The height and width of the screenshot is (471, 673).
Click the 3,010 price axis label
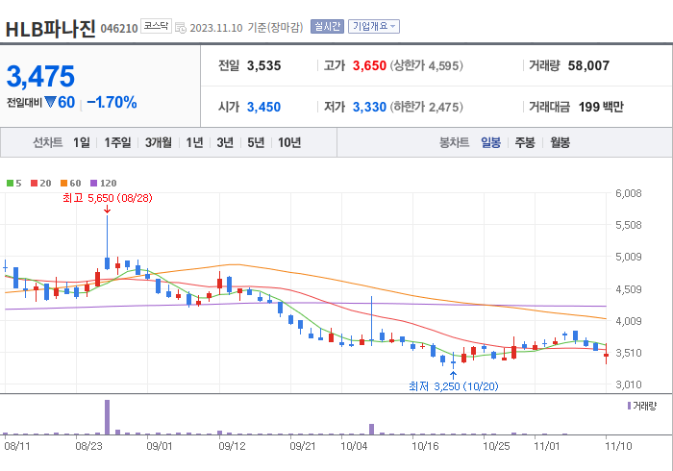pyautogui.click(x=629, y=384)
